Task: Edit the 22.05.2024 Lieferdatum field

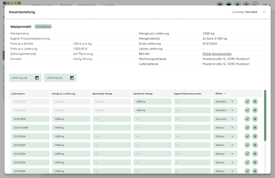Action: [x=30, y=119]
